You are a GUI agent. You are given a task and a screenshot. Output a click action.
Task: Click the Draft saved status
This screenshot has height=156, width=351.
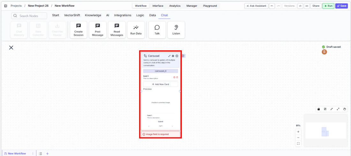331,47
